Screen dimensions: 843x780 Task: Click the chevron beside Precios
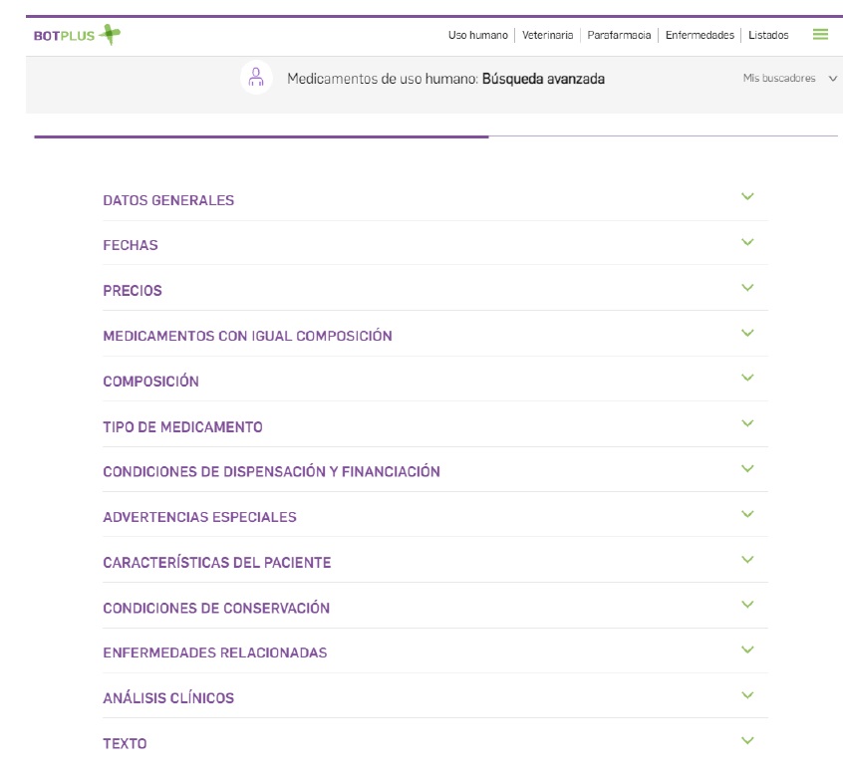pos(747,288)
